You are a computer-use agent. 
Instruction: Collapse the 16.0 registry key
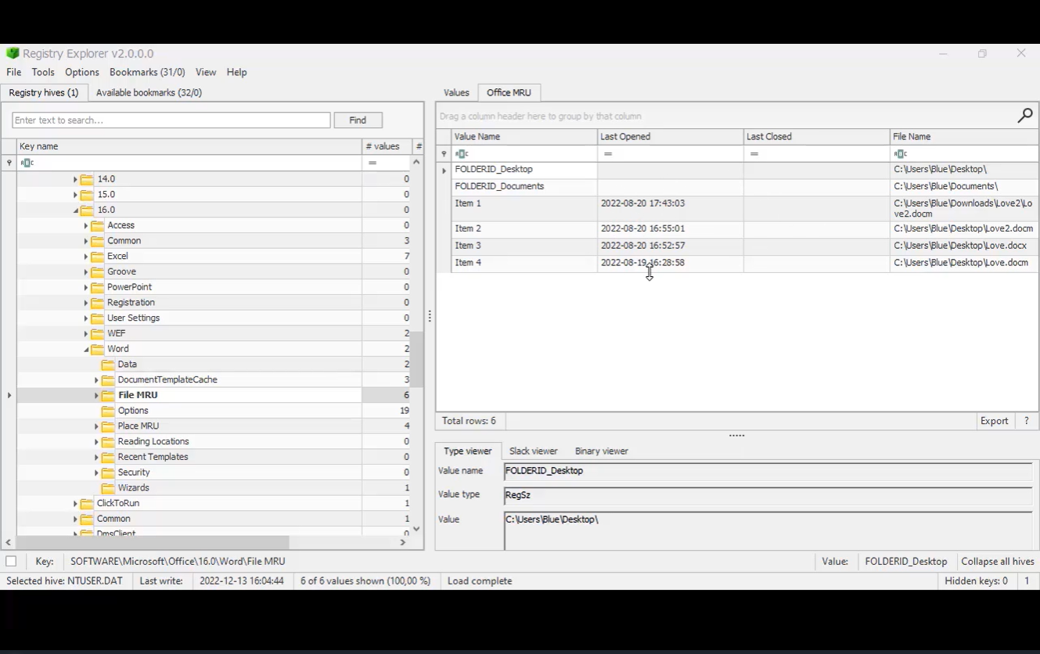click(76, 210)
